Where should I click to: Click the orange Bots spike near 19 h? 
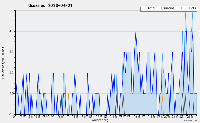[162, 104]
